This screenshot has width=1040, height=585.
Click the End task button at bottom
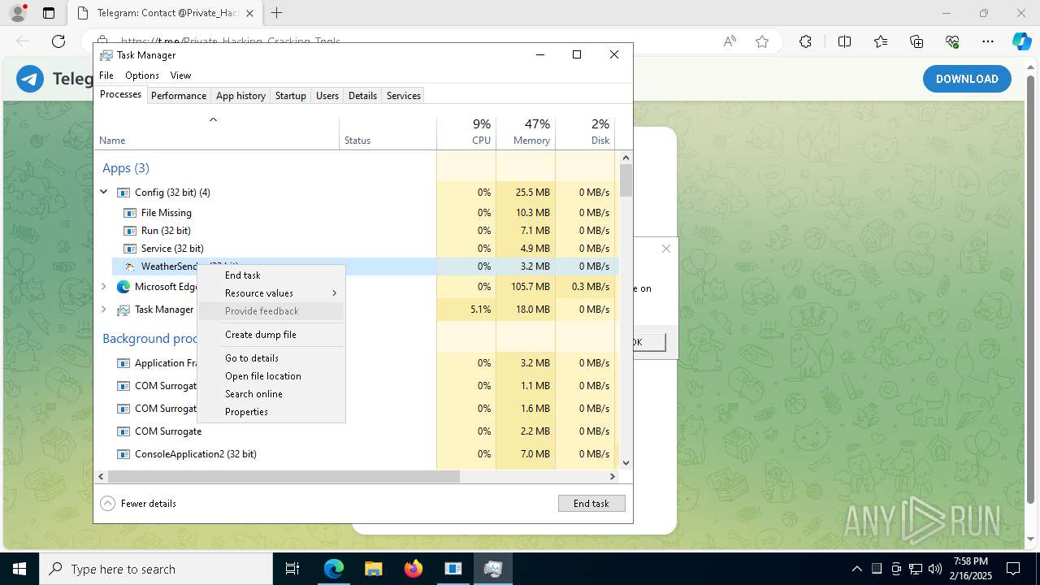coord(591,504)
